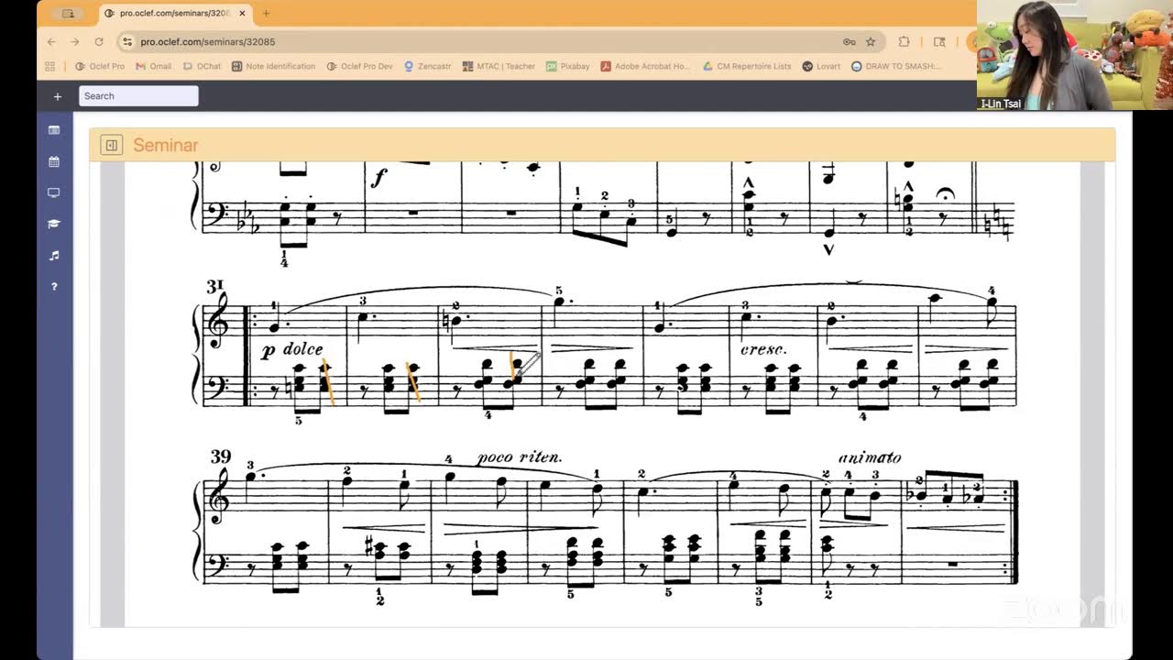Click the browser forward arrow
This screenshot has height=660, width=1173.
coord(75,41)
